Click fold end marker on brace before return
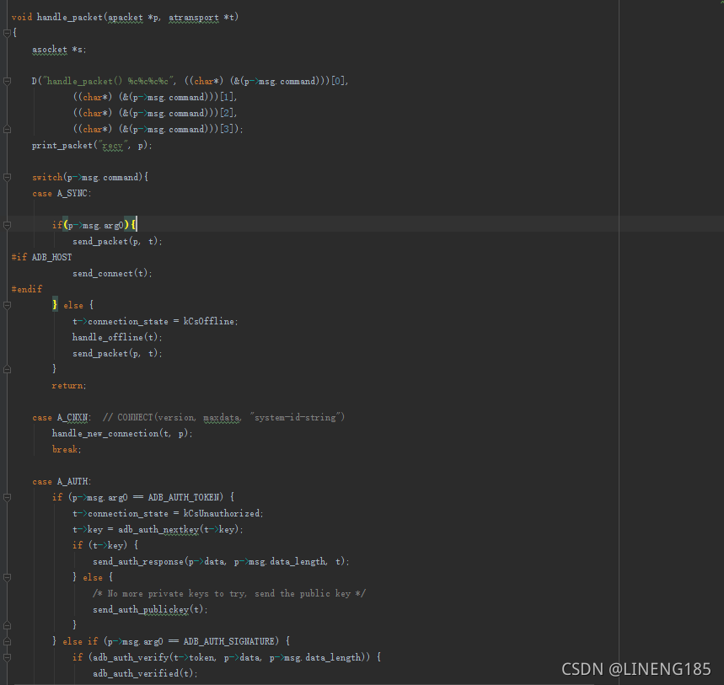The width and height of the screenshot is (724, 685). [7, 369]
